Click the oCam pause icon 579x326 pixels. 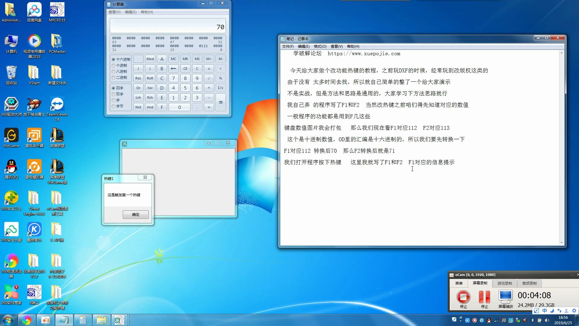[484, 297]
